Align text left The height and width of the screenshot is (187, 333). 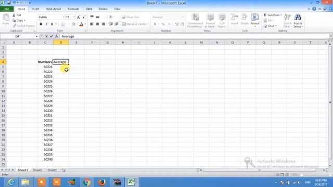(x=92, y=24)
